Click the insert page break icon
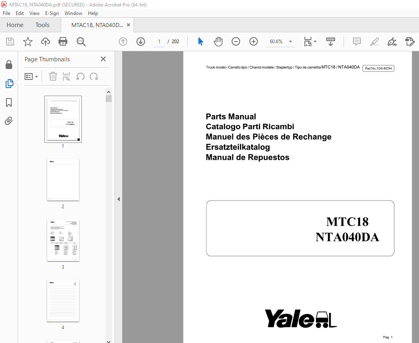 [x=66, y=77]
